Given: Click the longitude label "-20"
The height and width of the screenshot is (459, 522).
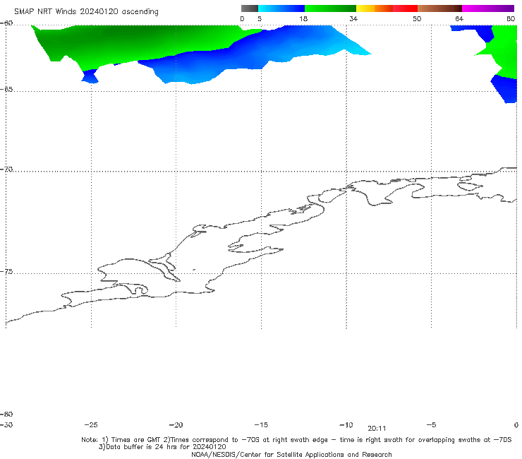Looking at the screenshot, I should 176,425.
